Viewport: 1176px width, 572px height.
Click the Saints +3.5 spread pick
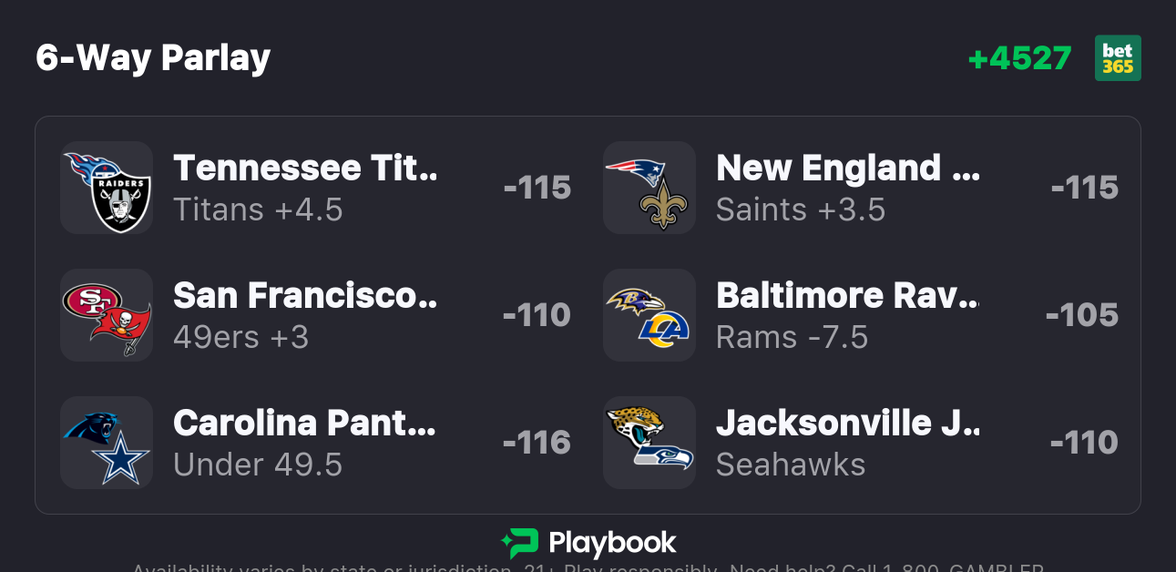click(x=801, y=210)
